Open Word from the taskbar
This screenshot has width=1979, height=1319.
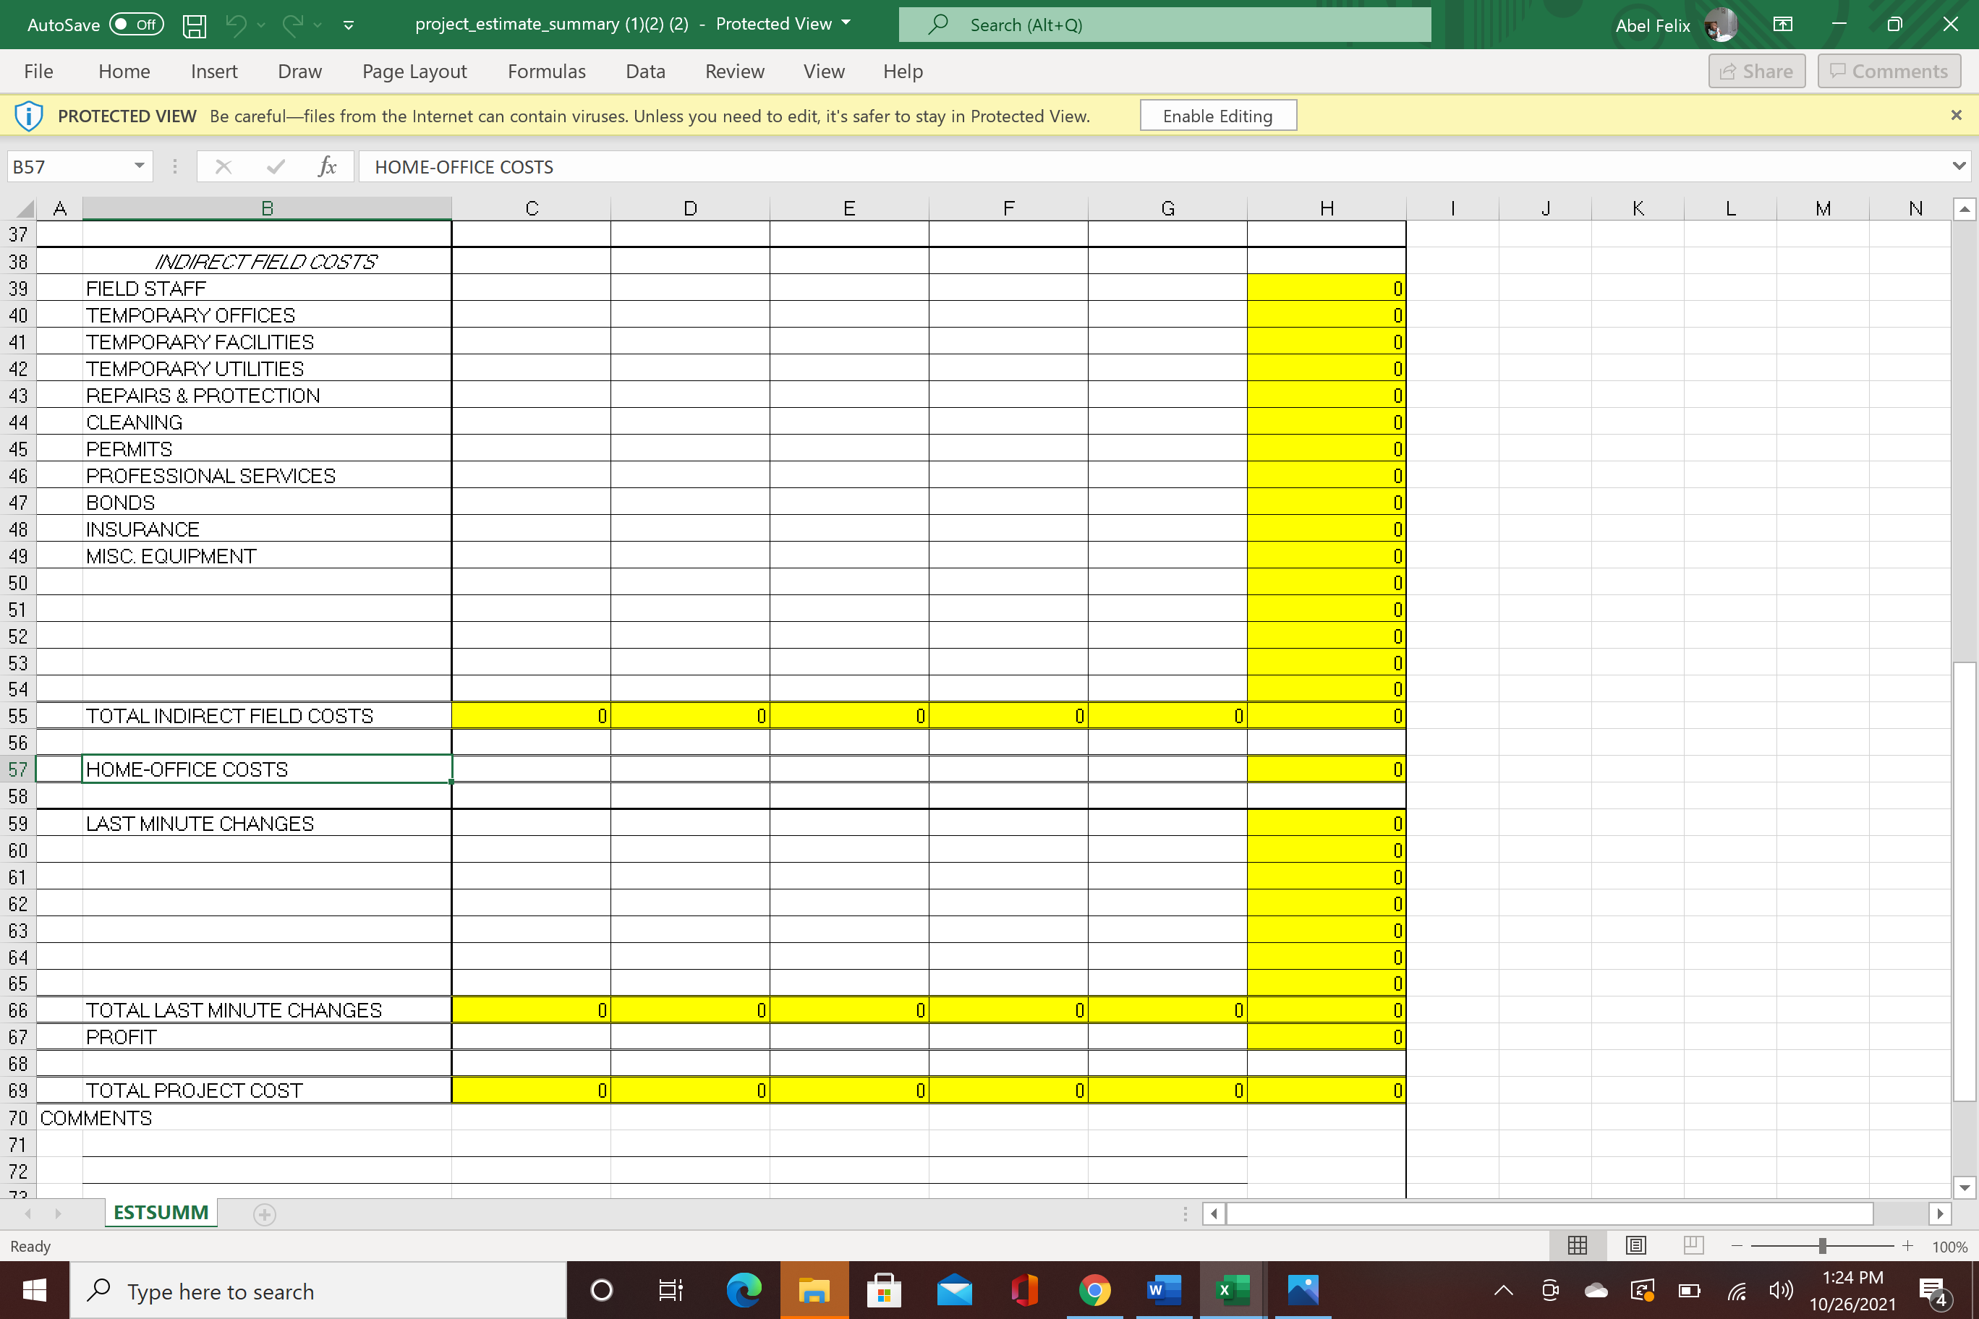click(1163, 1289)
